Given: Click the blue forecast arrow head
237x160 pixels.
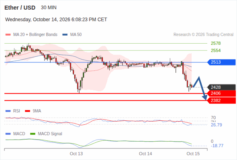Looking at the screenshot, I should (205, 98).
